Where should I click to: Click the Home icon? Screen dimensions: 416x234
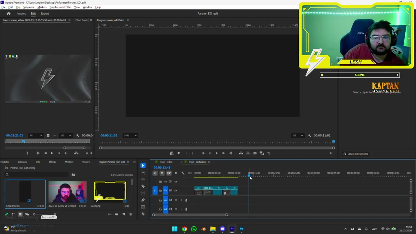tap(9, 13)
